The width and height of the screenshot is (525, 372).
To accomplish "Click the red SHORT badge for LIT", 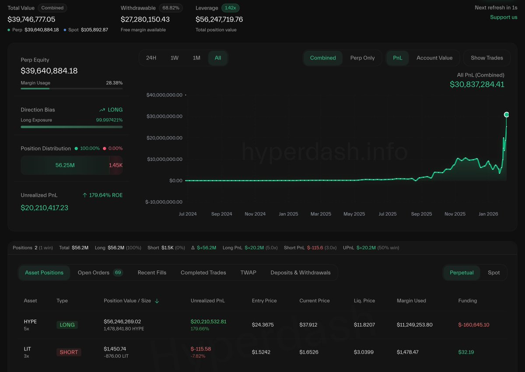I will pos(69,352).
